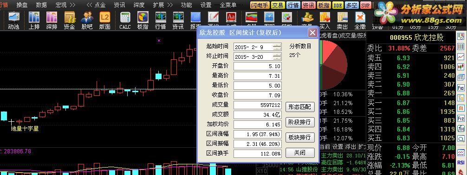Click the L2 版面 icon
This screenshot has width=467, height=175.
104,20
